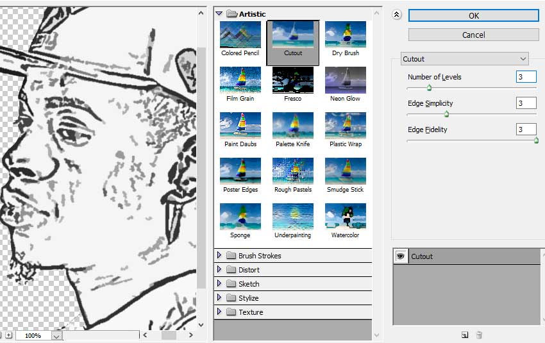This screenshot has height=343, width=545.
Task: Click the delete effect layer trash icon
Action: (x=479, y=335)
